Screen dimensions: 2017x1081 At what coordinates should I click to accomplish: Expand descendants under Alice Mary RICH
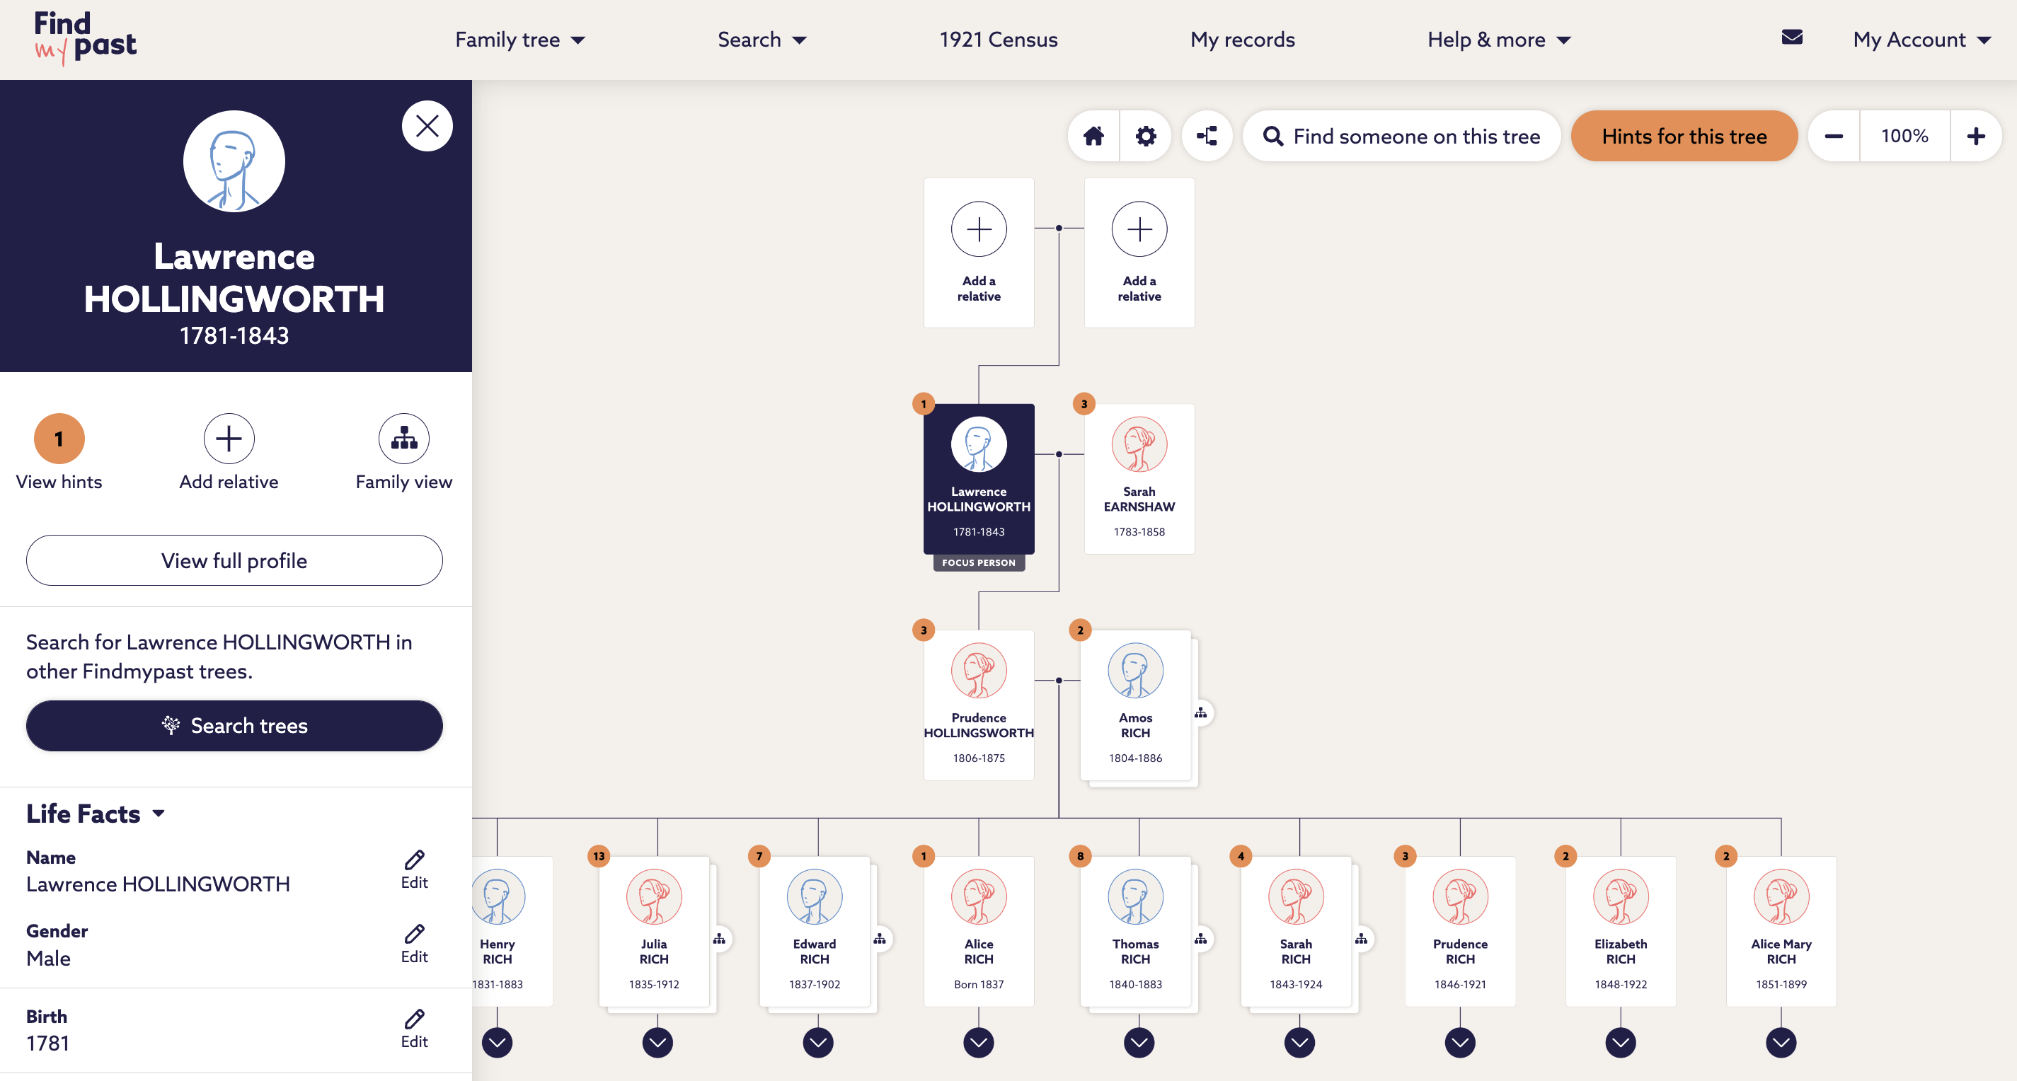1781,1042
